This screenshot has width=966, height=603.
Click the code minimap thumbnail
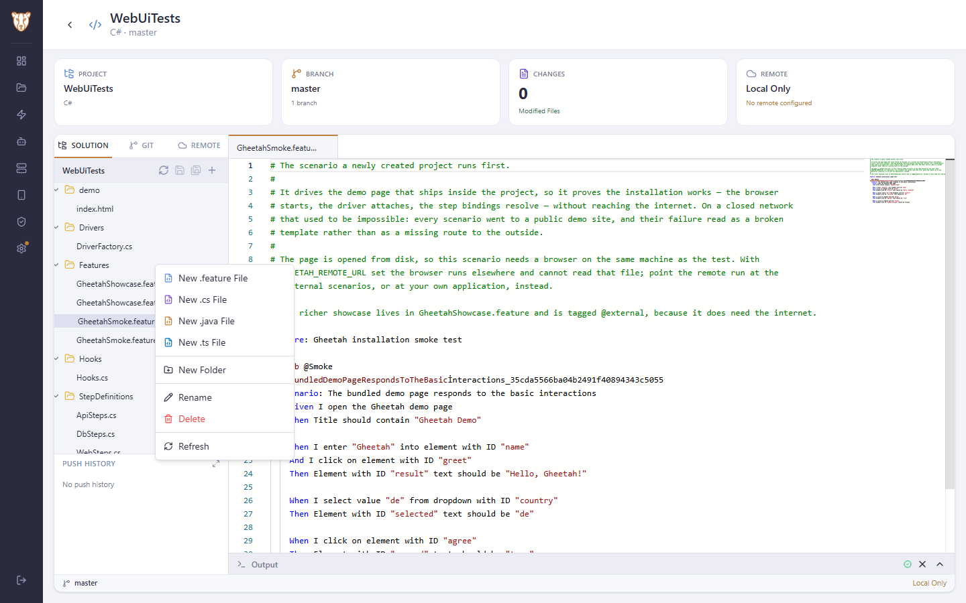[x=906, y=181]
